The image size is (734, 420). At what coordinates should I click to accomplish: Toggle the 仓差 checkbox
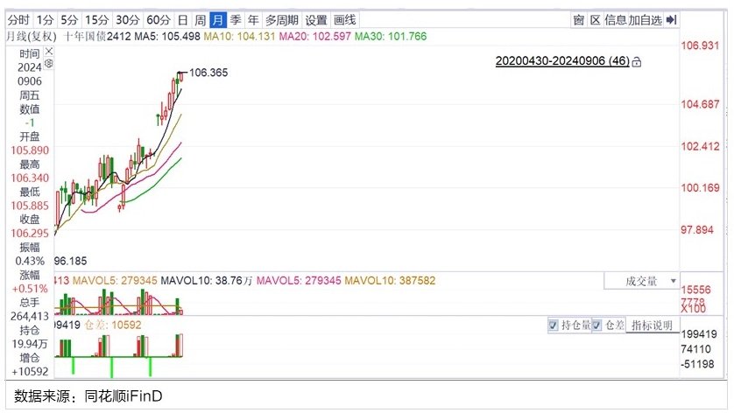[597, 325]
